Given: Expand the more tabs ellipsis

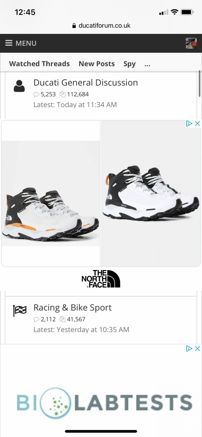Looking at the screenshot, I should pos(147,64).
